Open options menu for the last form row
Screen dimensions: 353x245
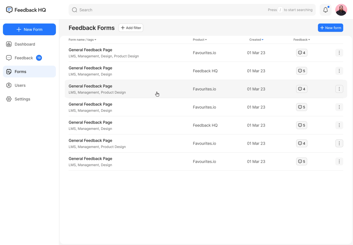coord(339,162)
